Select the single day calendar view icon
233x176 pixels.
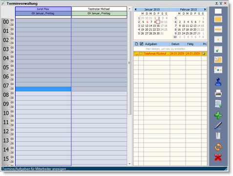coord(218,40)
